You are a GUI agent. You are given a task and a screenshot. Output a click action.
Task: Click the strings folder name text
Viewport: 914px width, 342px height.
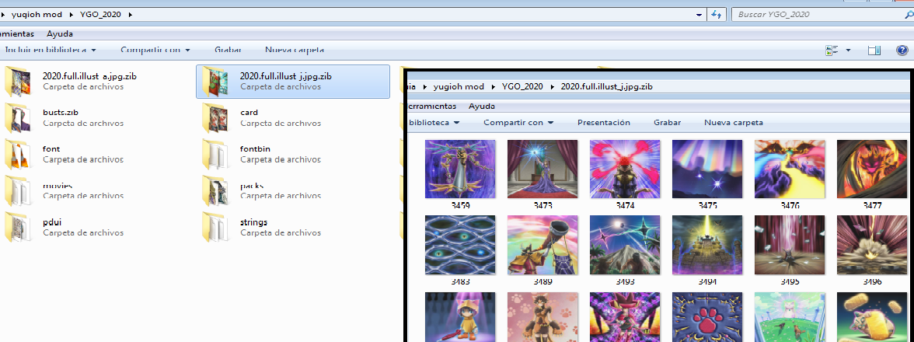coord(254,222)
